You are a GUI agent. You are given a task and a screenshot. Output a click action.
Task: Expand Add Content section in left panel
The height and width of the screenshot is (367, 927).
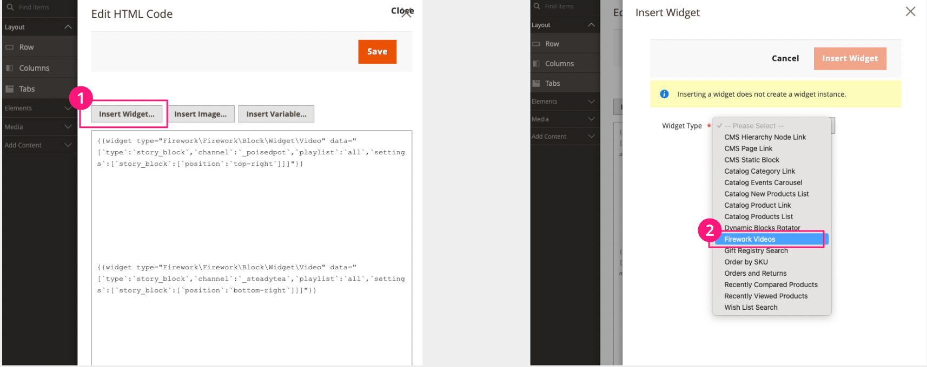point(68,145)
